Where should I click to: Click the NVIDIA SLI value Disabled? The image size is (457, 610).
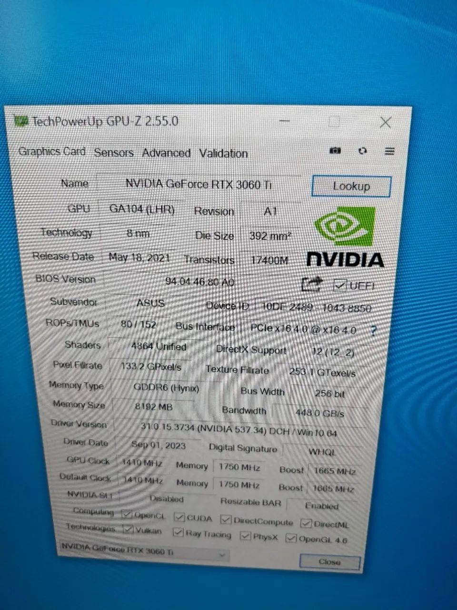coord(166,498)
